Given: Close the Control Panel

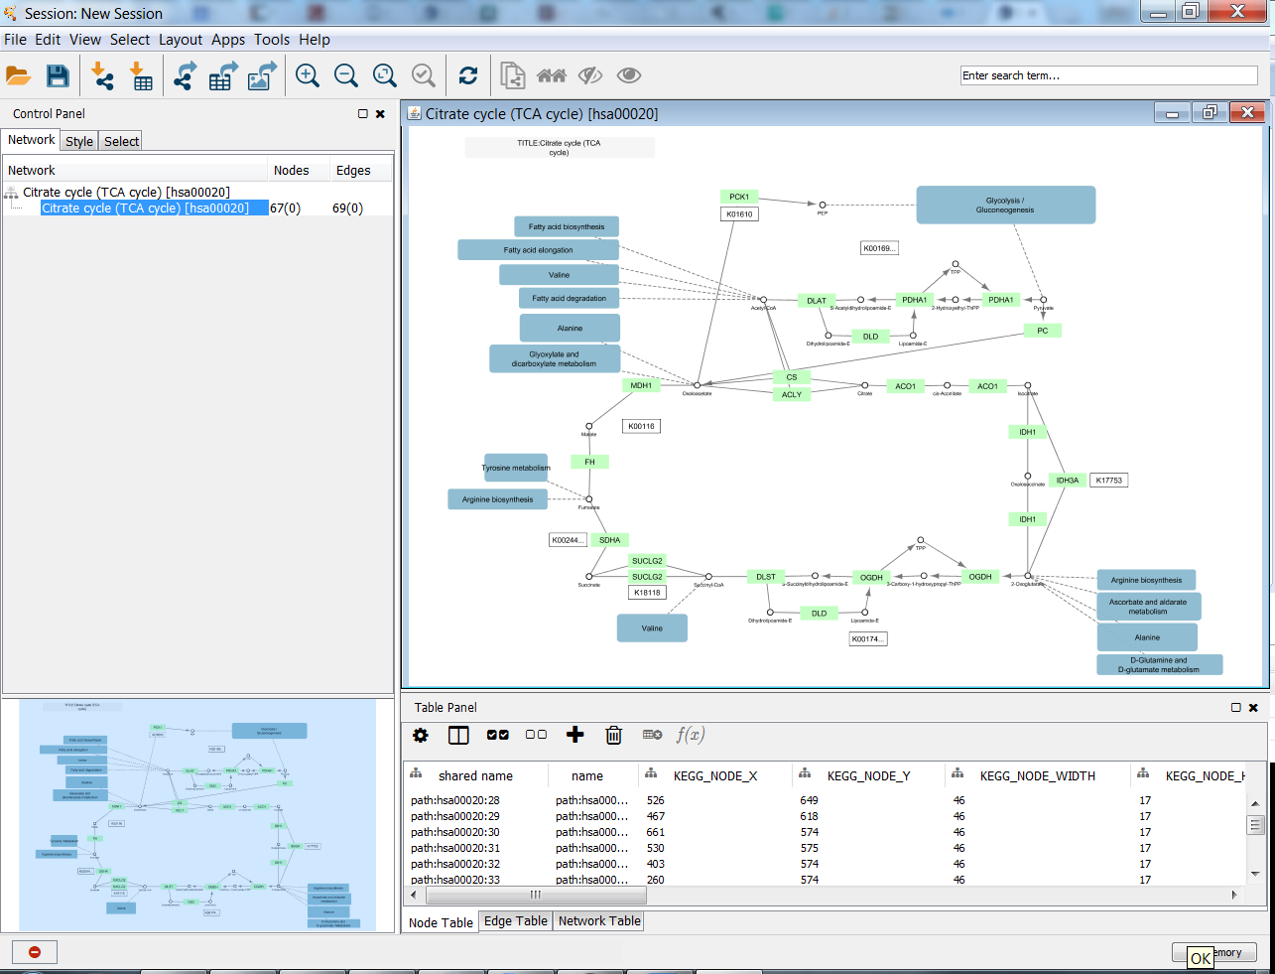Looking at the screenshot, I should click(x=380, y=114).
